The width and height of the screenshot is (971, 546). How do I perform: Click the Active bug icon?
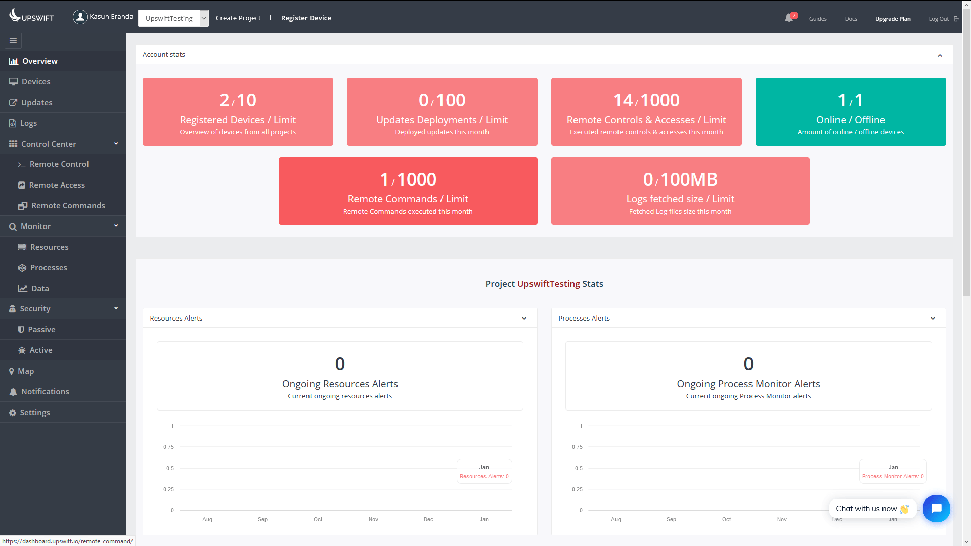click(22, 350)
